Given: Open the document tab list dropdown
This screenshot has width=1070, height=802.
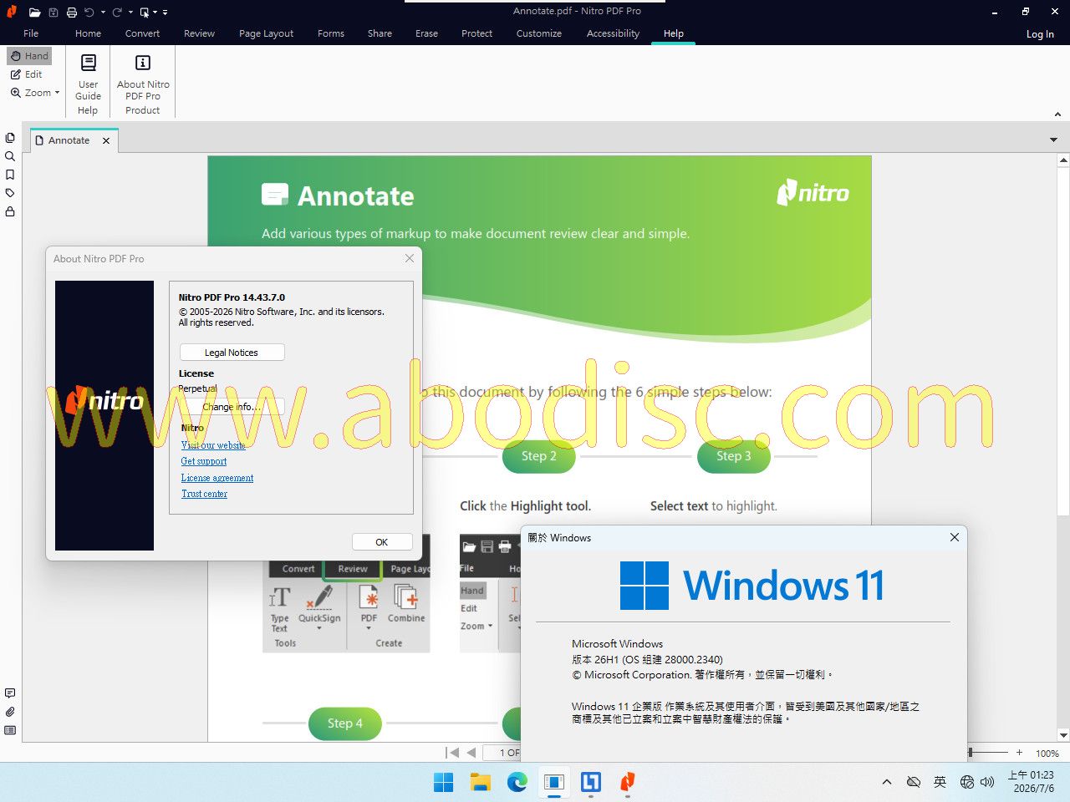Looking at the screenshot, I should 1053,140.
